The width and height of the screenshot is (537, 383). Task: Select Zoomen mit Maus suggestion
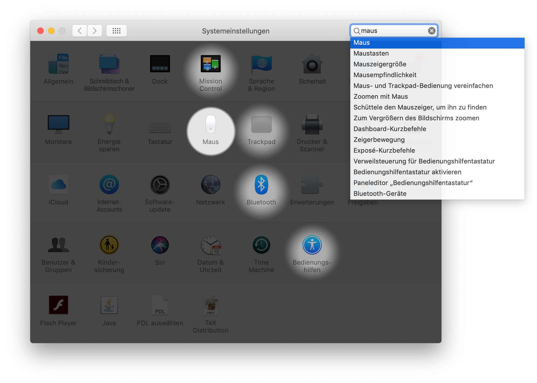pos(380,97)
